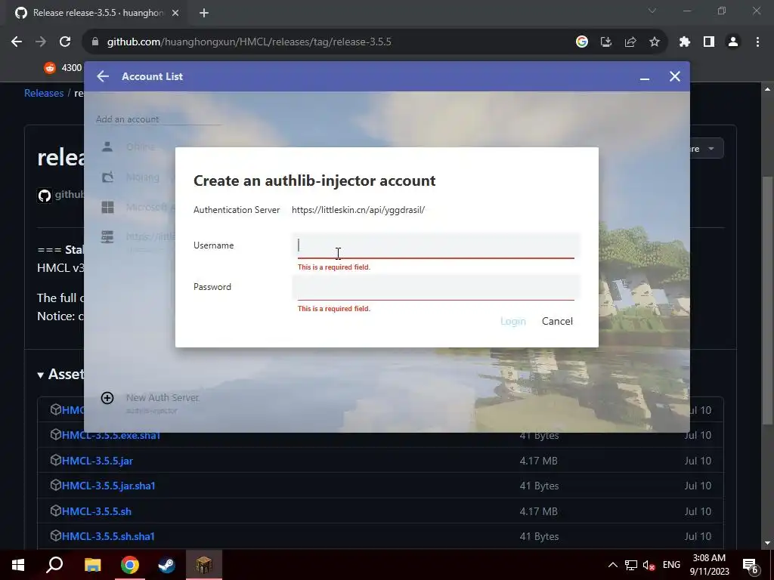
Task: Open File Explorer from taskbar
Action: [92, 565]
